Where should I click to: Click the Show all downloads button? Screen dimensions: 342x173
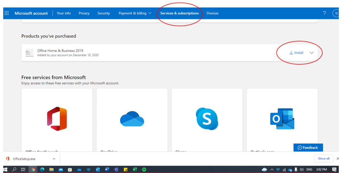[x=323, y=158]
